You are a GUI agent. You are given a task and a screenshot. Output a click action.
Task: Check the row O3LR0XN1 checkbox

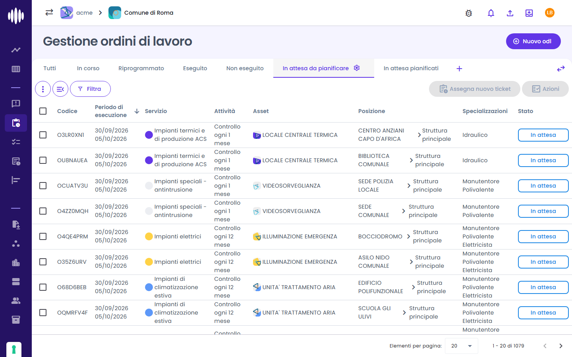[x=43, y=135]
